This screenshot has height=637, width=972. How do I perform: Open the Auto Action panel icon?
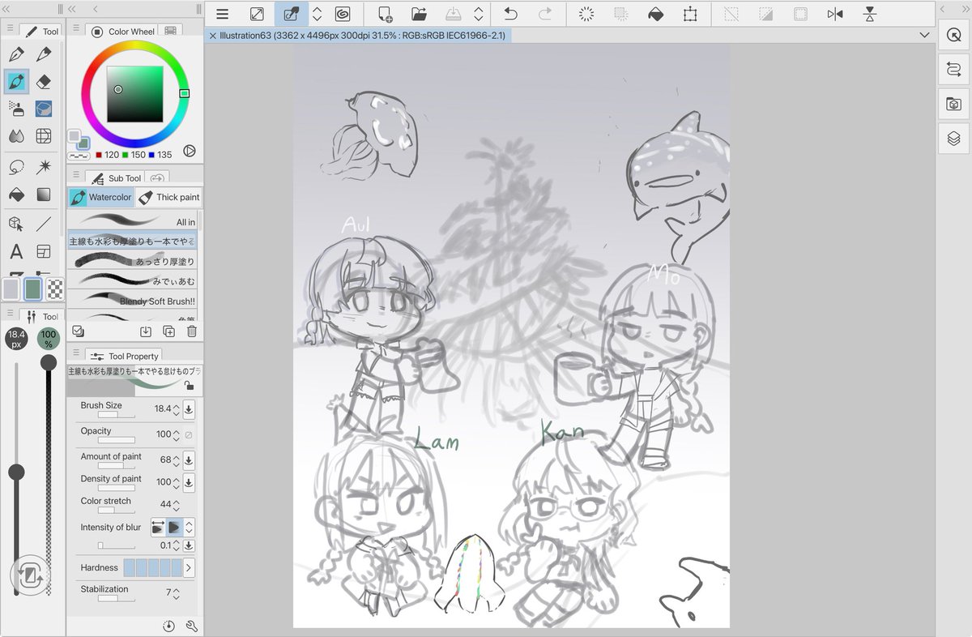(953, 70)
